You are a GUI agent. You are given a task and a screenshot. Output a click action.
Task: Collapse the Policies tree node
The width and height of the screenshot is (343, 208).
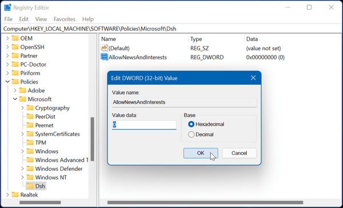pos(7,82)
